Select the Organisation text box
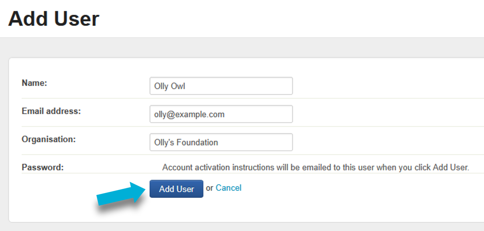 [x=221, y=142]
